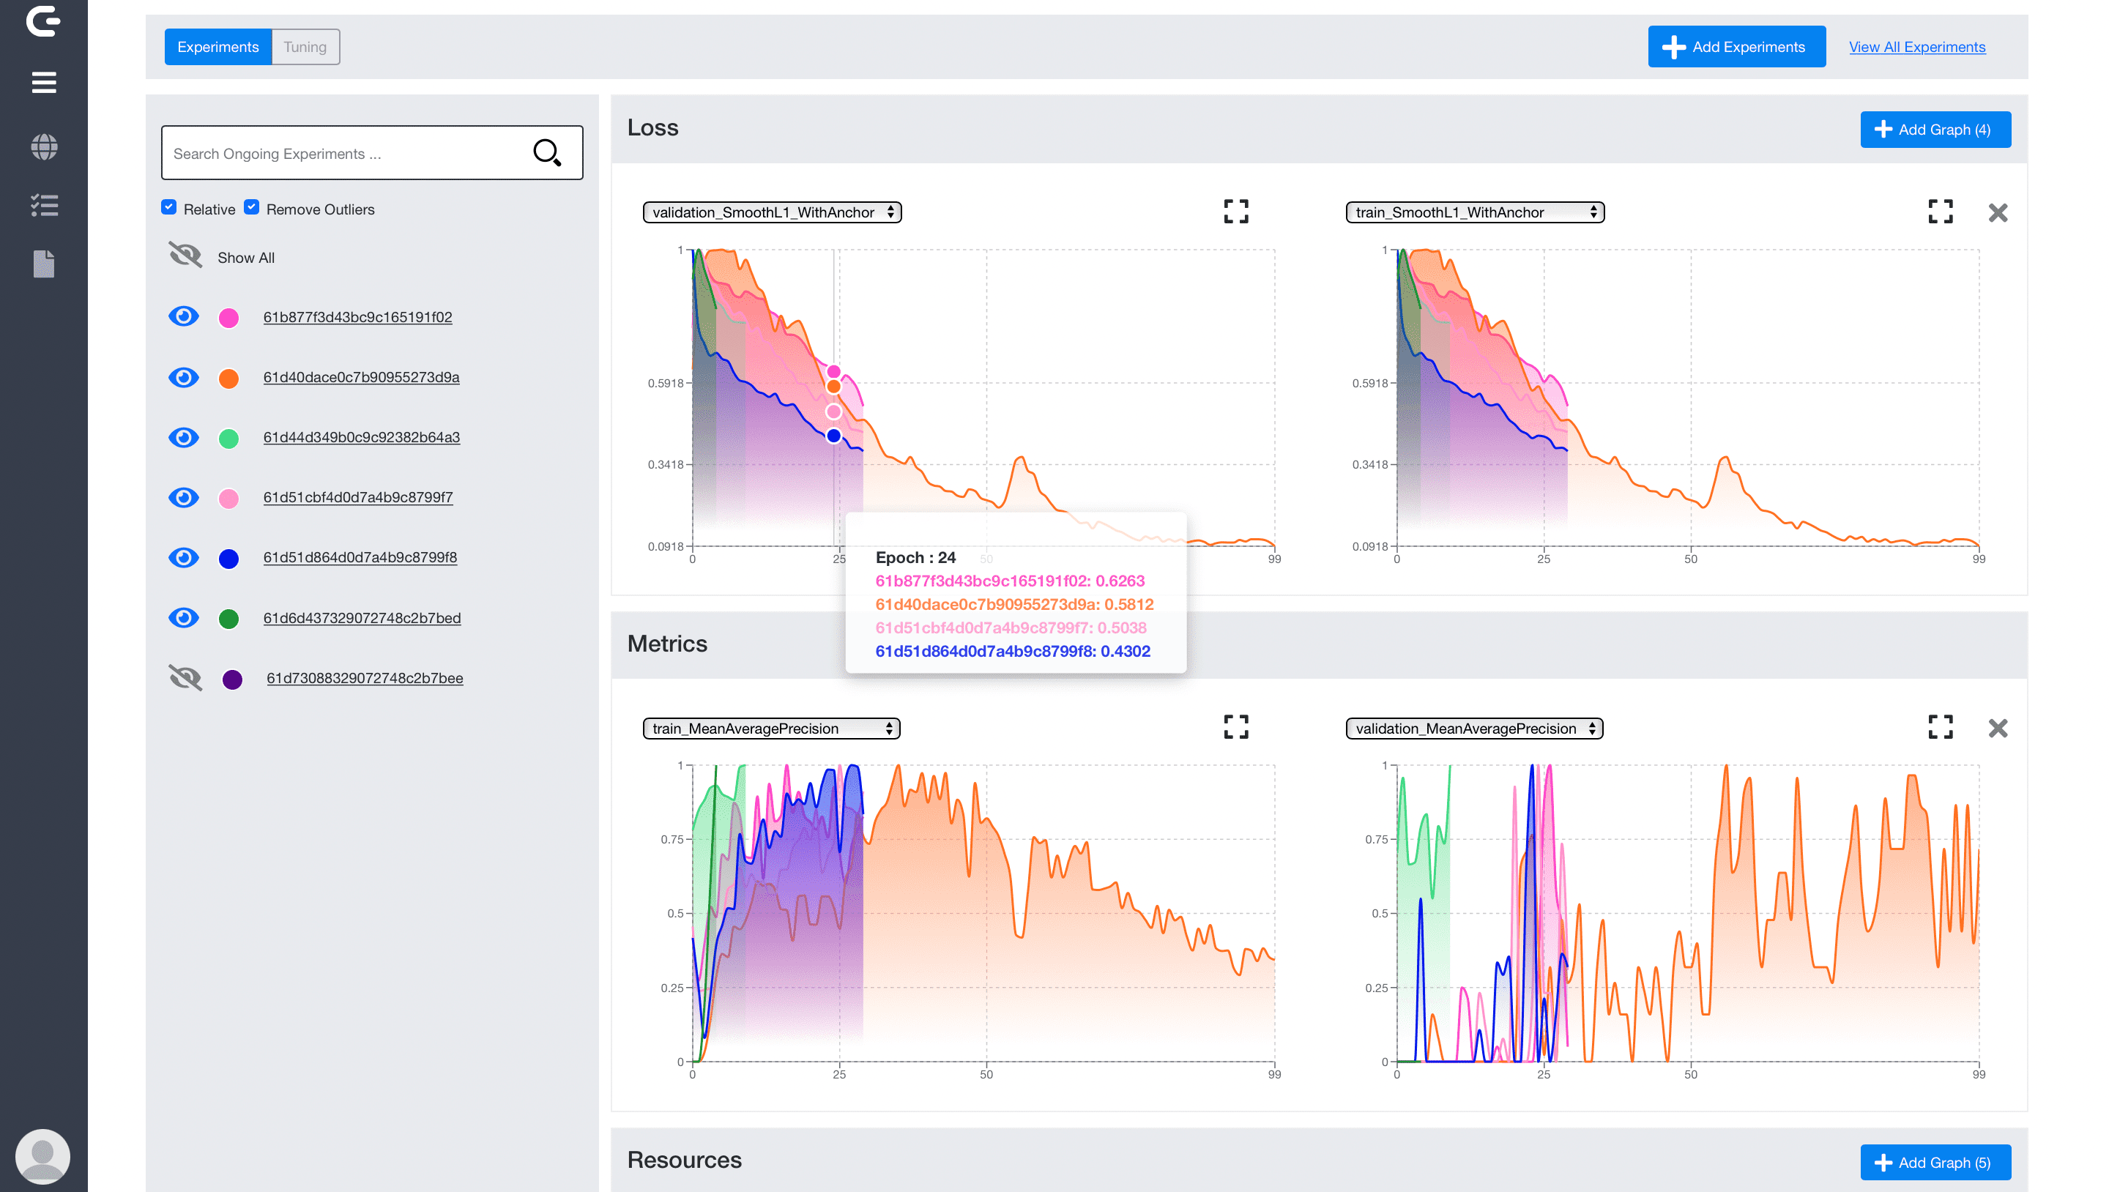Expand validation_SmoothL1_WithAnchor graph to fullscreen
This screenshot has height=1192, width=2109.
[1235, 211]
